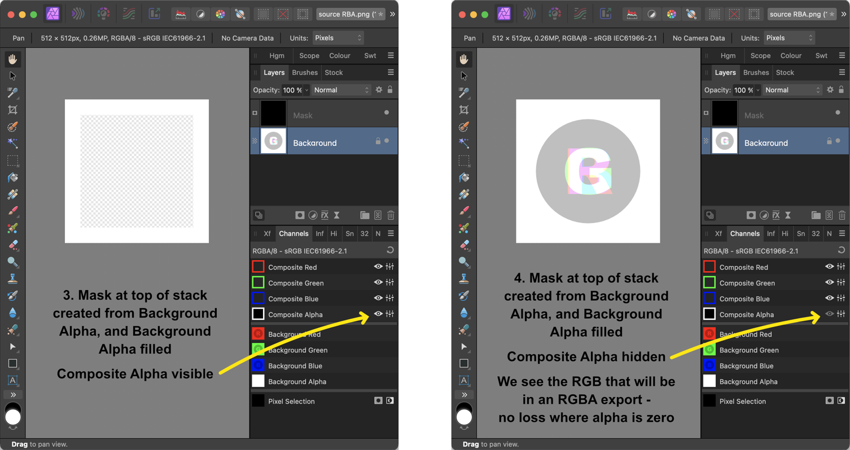Open Opacity percentage arrow in left window
The height and width of the screenshot is (450, 850).
pos(306,90)
